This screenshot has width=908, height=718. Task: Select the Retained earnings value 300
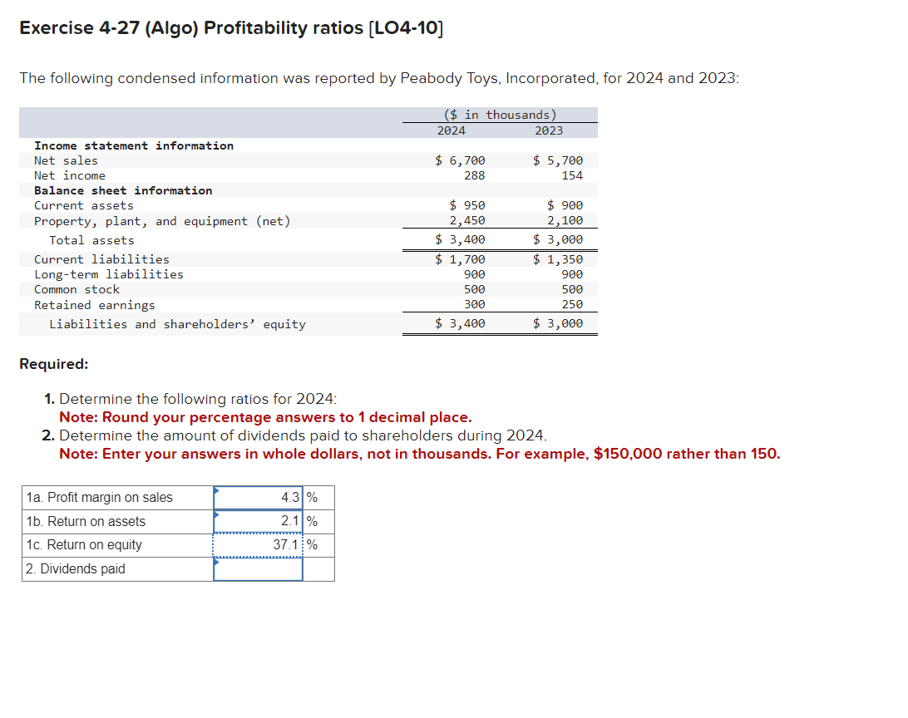(475, 304)
